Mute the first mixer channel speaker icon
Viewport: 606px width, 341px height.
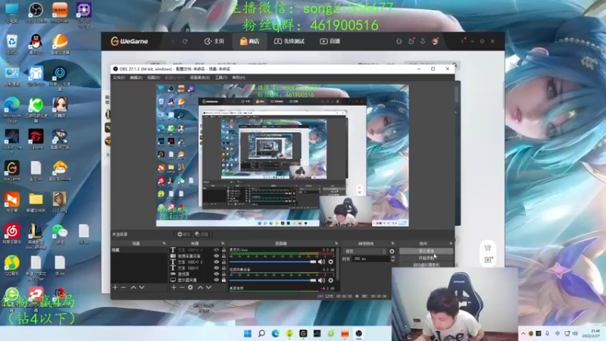tap(321, 261)
